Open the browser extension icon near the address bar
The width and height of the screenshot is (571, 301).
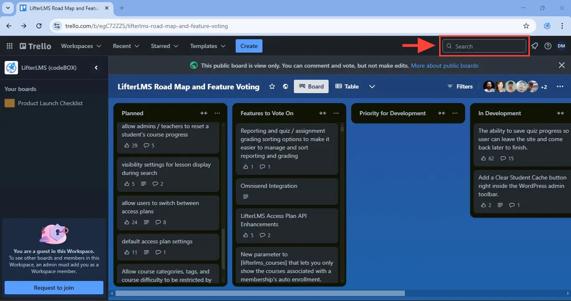[x=547, y=26]
